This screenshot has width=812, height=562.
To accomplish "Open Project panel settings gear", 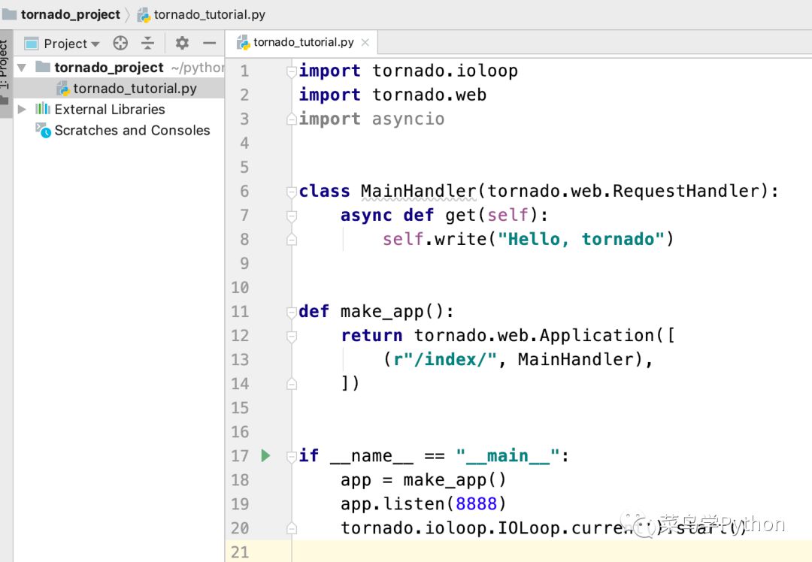I will pos(182,44).
